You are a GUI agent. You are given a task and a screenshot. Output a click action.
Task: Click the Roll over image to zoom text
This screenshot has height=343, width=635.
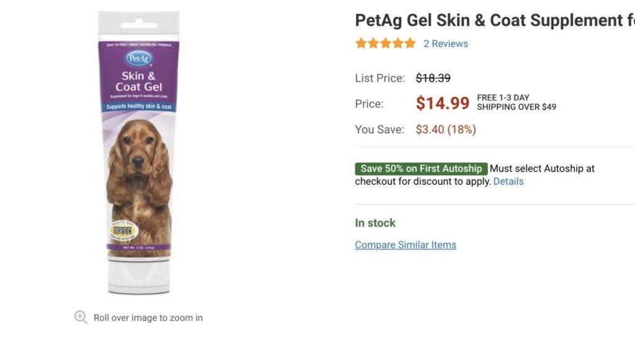pyautogui.click(x=148, y=318)
